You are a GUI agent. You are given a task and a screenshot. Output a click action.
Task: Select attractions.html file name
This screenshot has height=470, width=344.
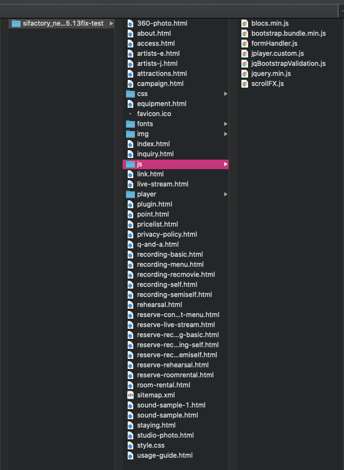click(162, 74)
